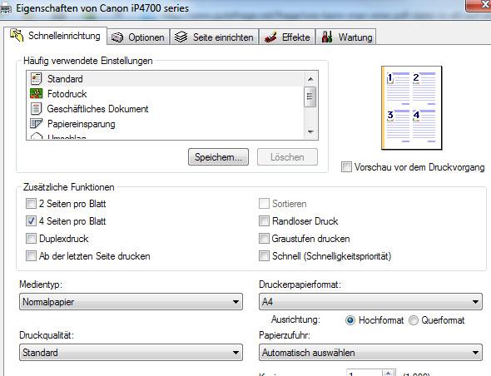Click the 4-up page layout preview

pyautogui.click(x=411, y=107)
